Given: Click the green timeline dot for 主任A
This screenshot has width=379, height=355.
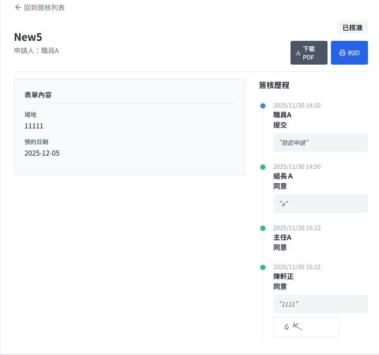Looking at the screenshot, I should (x=263, y=228).
